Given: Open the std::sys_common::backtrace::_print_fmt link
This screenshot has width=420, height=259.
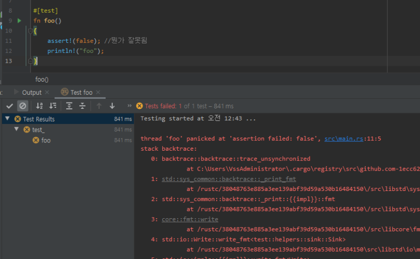Looking at the screenshot, I should tap(228, 178).
